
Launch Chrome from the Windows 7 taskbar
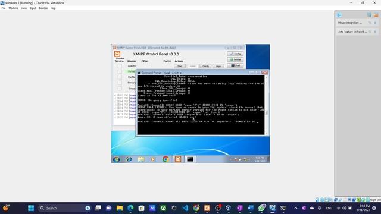click(165, 159)
